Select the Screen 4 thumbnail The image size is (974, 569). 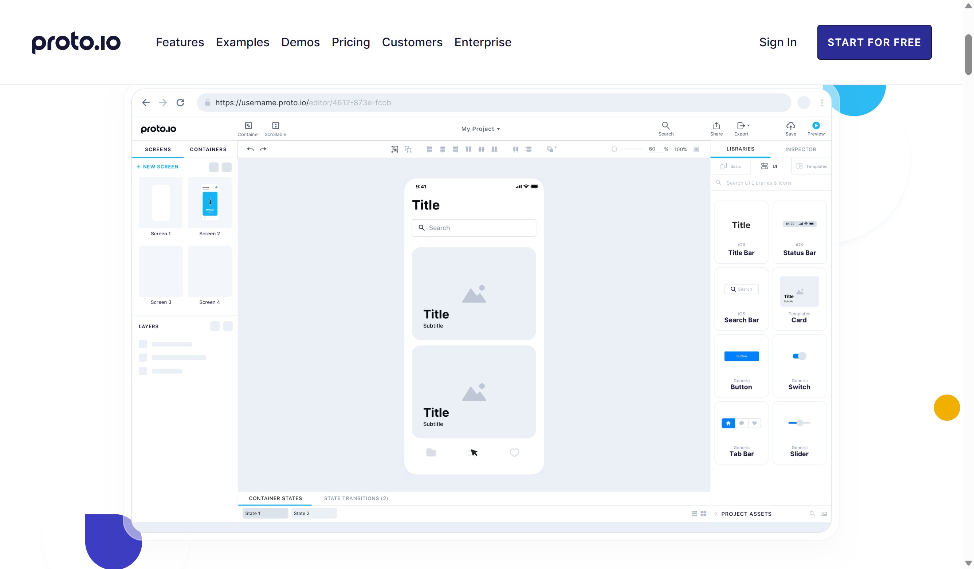click(x=209, y=271)
